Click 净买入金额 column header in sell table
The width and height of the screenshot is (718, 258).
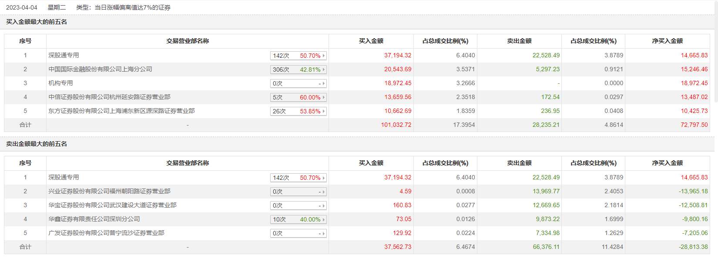click(x=667, y=163)
